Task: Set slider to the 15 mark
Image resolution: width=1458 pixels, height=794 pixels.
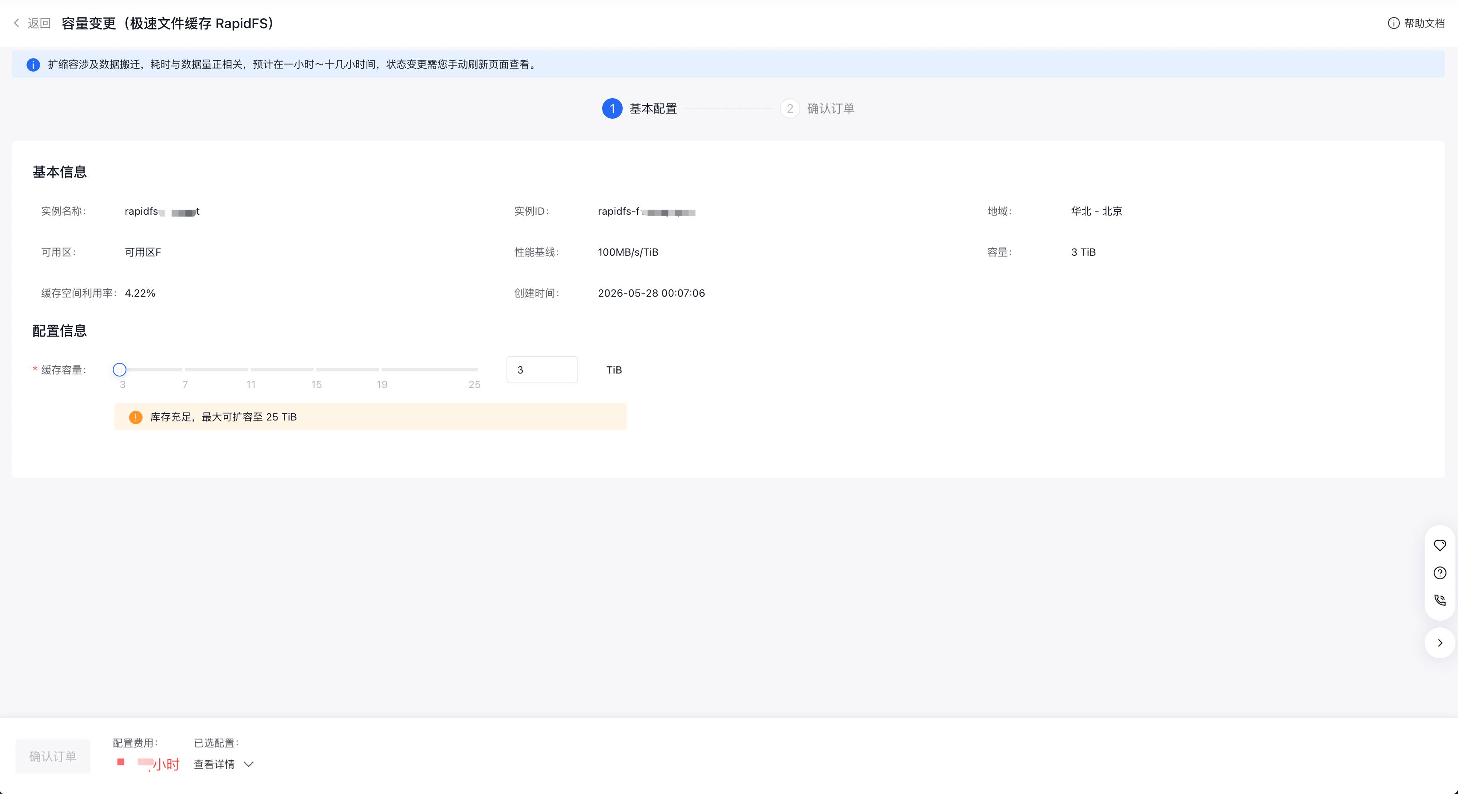Action: (315, 370)
